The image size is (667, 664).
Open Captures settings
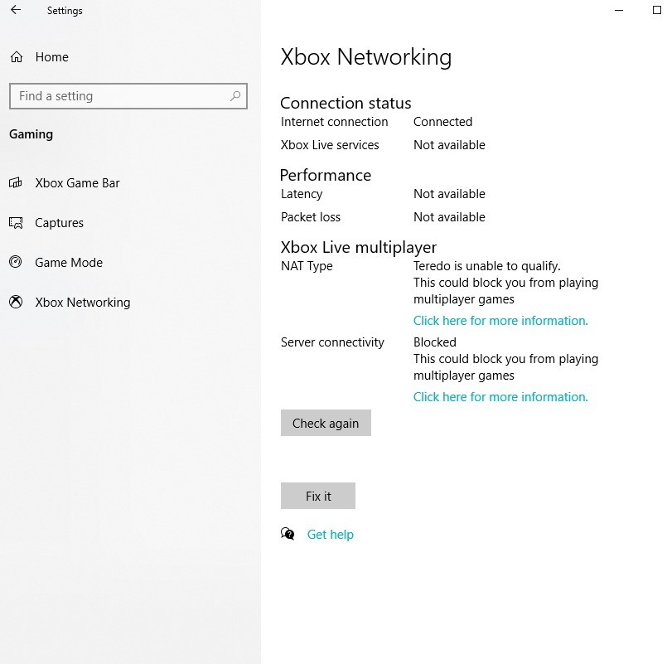59,223
